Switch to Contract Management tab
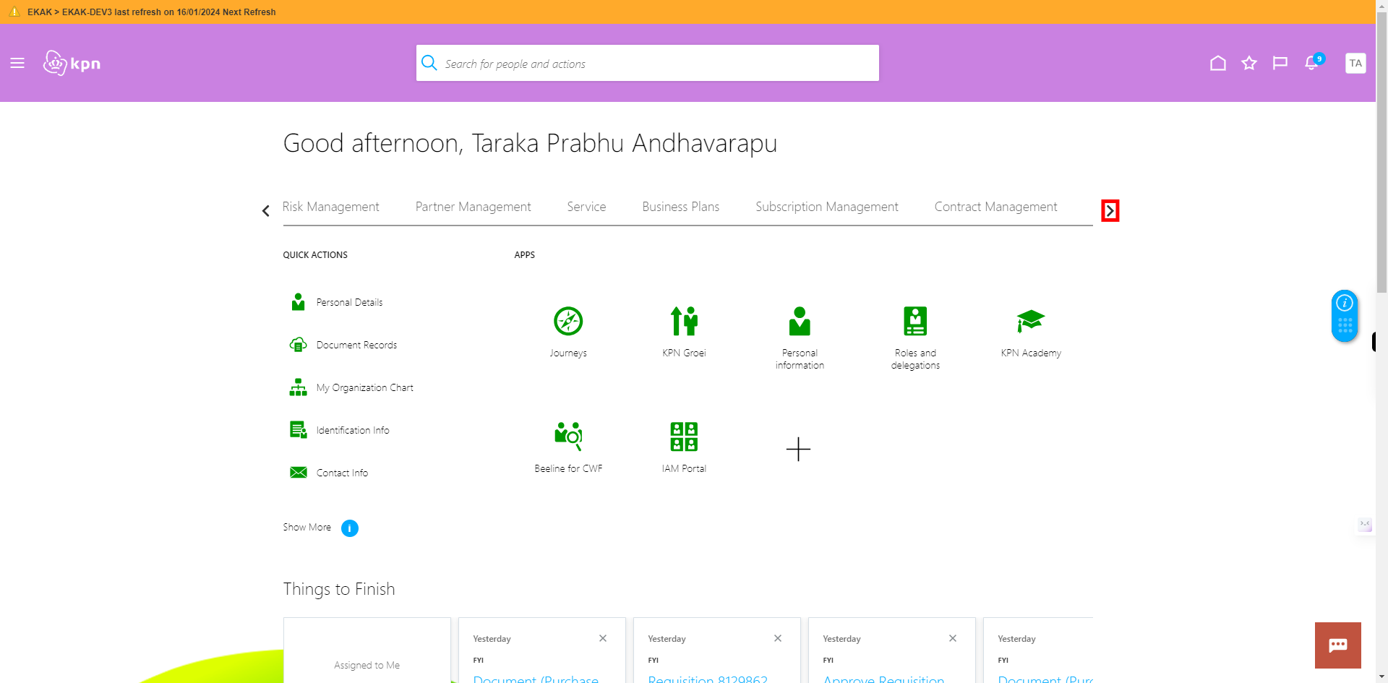1388x683 pixels. point(995,207)
